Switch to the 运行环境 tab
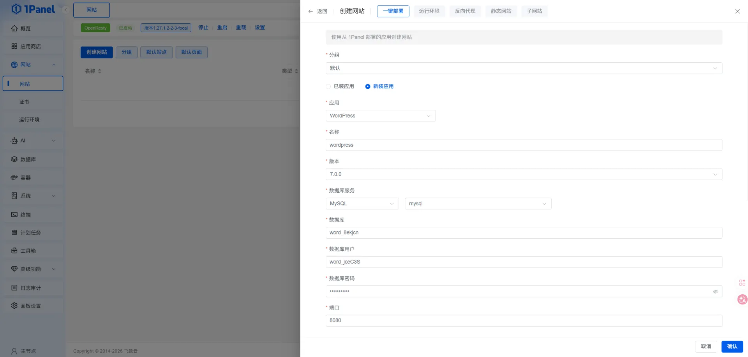Screen dimensions: 748x357 [429, 11]
